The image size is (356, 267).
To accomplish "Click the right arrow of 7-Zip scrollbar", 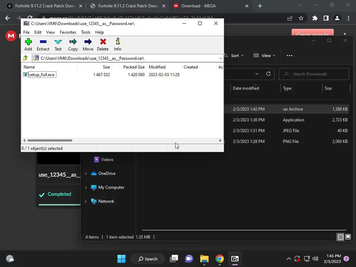I will pyautogui.click(x=220, y=140).
